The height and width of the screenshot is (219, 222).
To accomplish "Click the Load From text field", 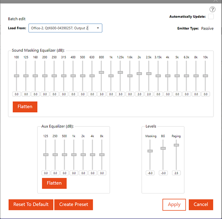I will pyautogui.click(x=65, y=28).
